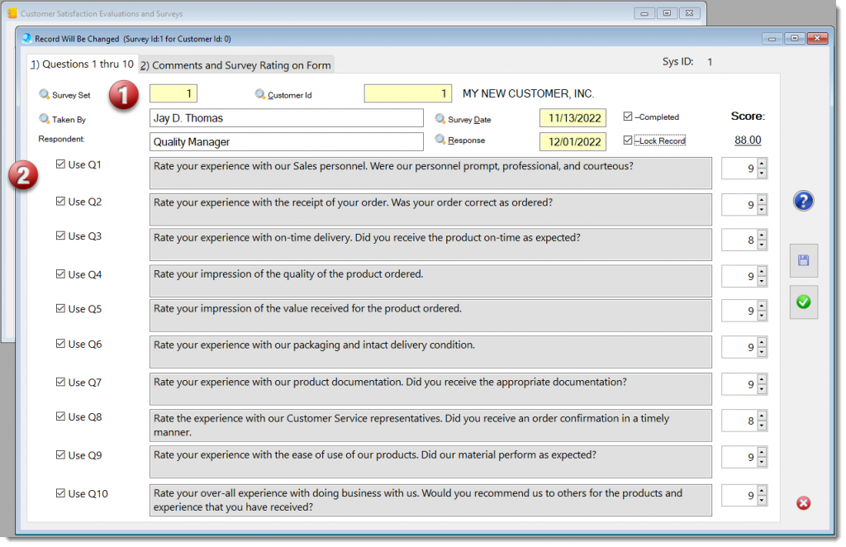The image size is (846, 547).
Task: Minimize the Record Will Be Changed window
Action: coord(772,38)
